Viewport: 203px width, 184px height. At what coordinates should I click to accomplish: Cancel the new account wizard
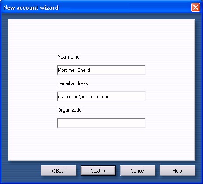[x=138, y=171]
